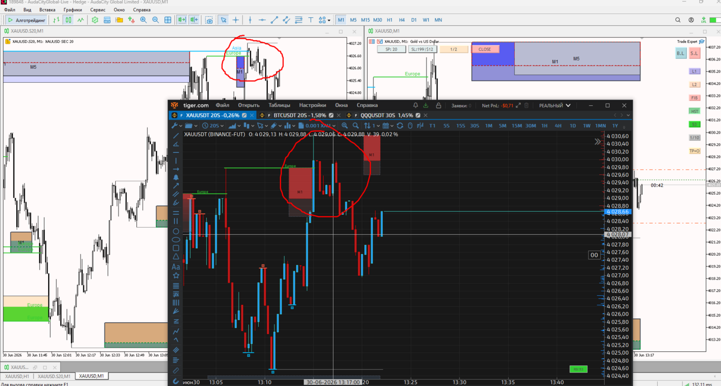Select 1W timeframe in tiger.com toolbar

coord(586,126)
